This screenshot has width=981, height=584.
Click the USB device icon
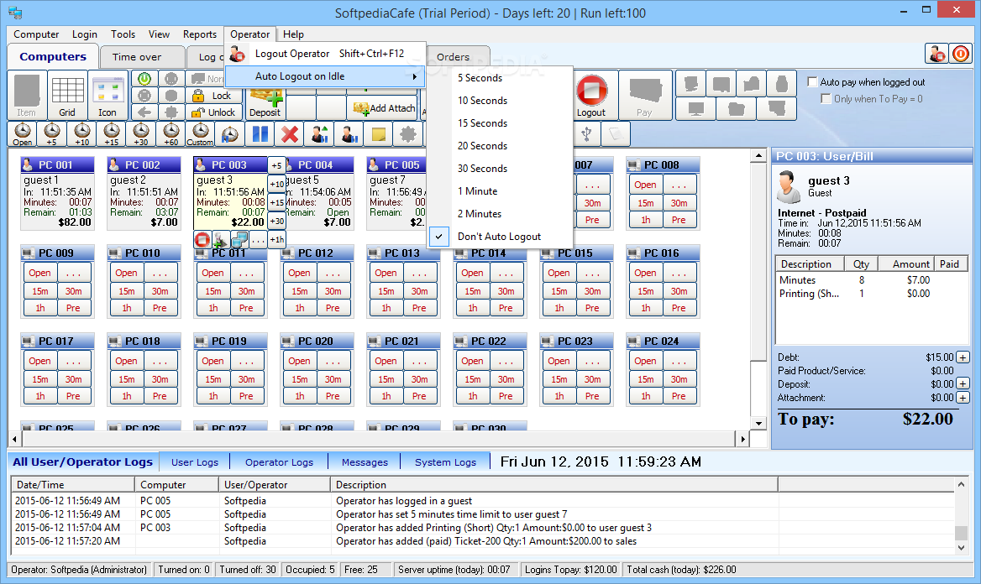pos(586,133)
